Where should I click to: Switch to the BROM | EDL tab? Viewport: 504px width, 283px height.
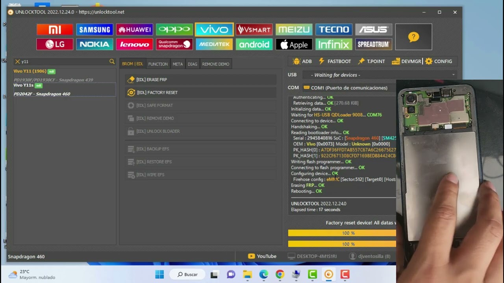pos(133,64)
